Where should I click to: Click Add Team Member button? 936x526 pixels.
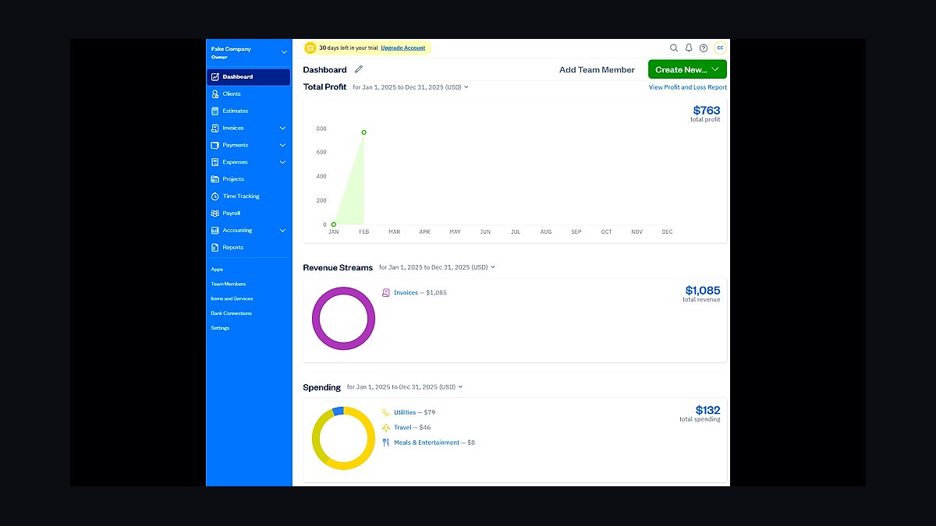[597, 69]
